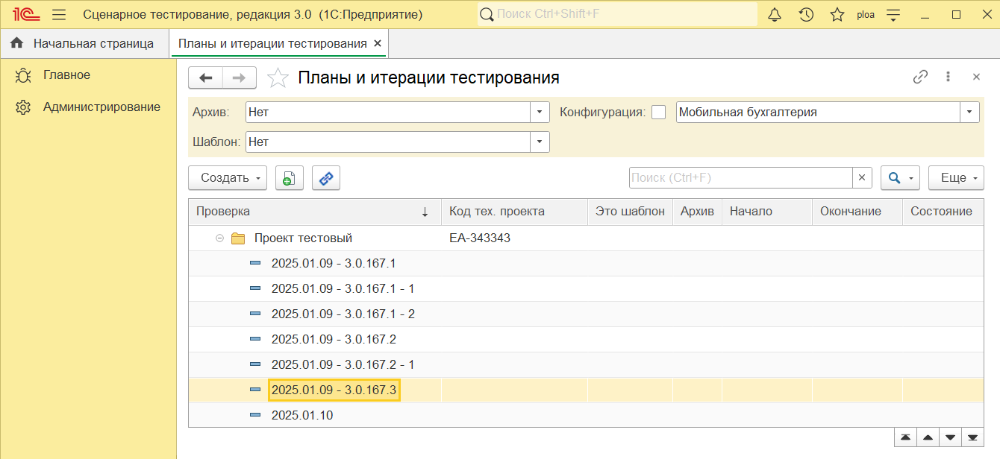The width and height of the screenshot is (1000, 459).
Task: Expand the Конфигурация combo box arrow
Action: point(969,113)
